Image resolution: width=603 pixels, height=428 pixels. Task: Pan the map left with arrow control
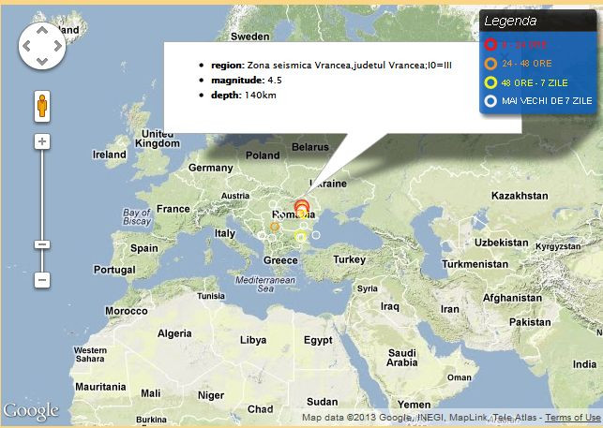(25, 45)
